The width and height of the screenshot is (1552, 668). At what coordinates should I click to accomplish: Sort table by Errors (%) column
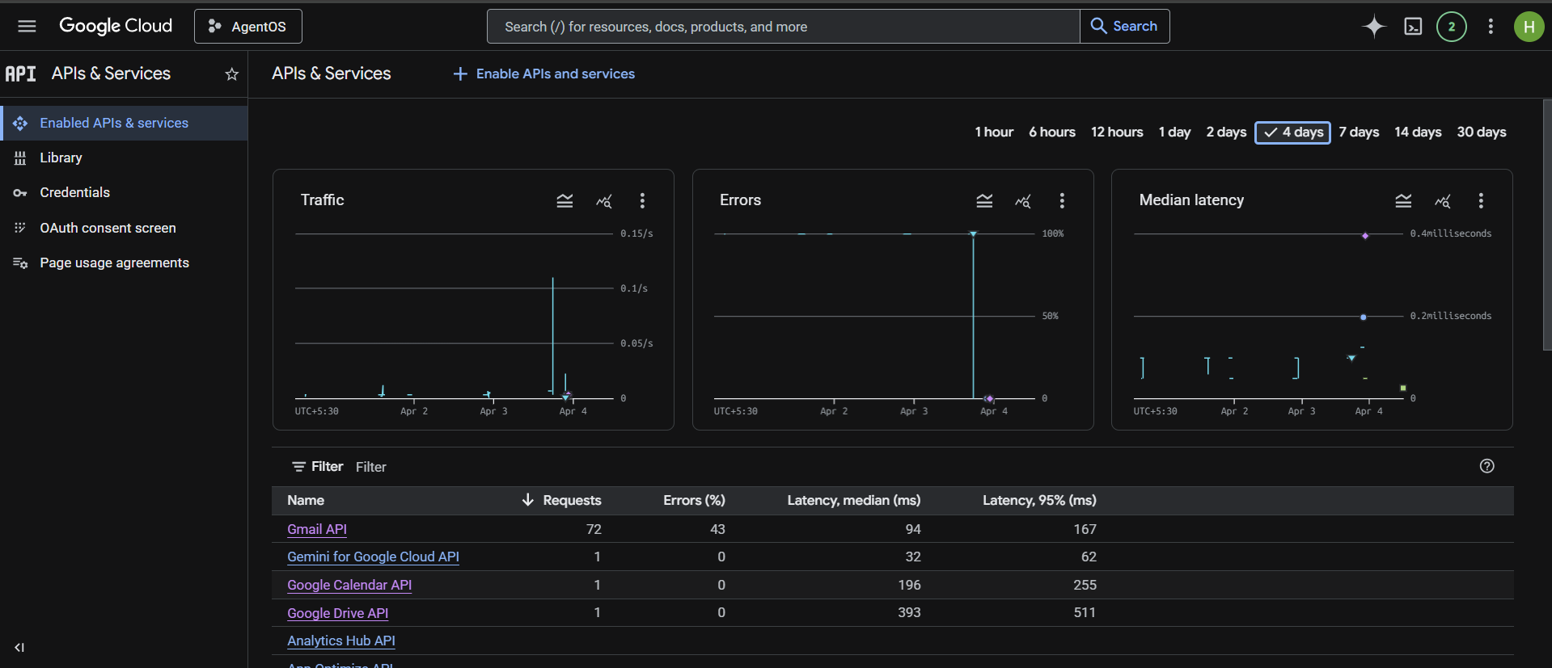click(x=694, y=500)
